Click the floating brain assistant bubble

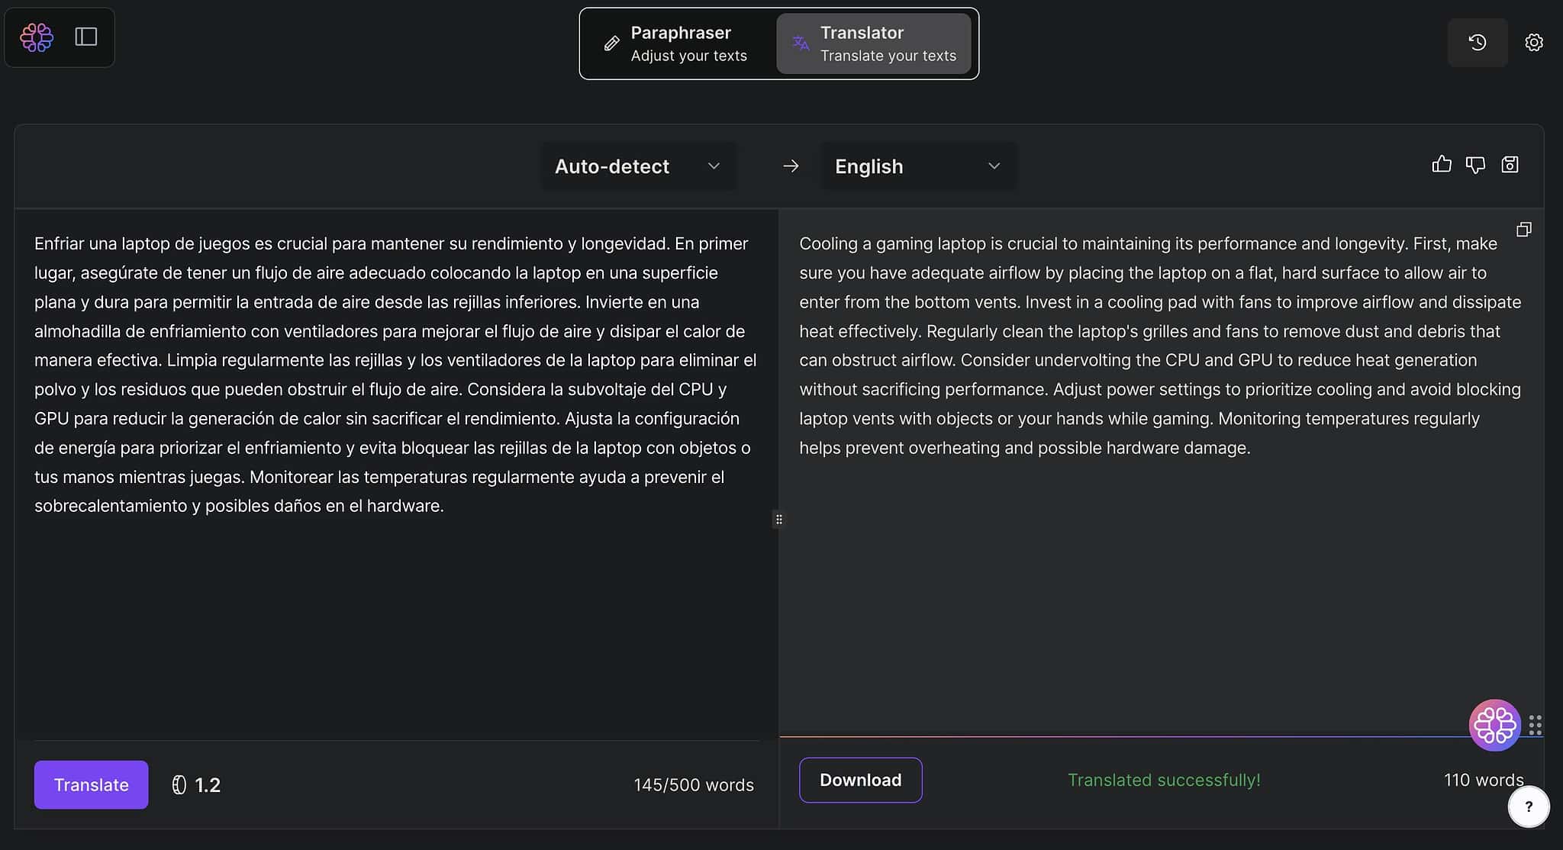coord(1494,725)
